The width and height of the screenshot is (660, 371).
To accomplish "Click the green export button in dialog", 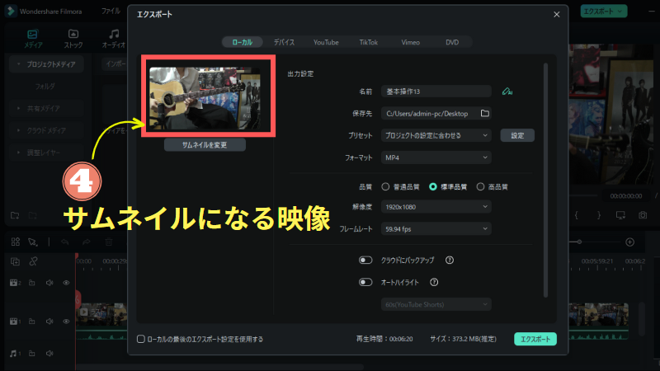I will coord(535,339).
